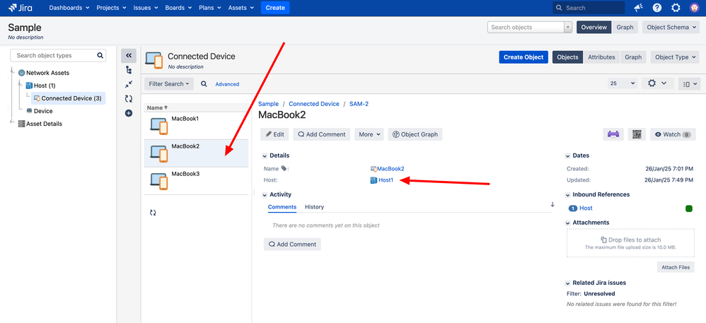Select Asset Details in the tree
Viewport: 706px width, 323px height.
click(44, 124)
